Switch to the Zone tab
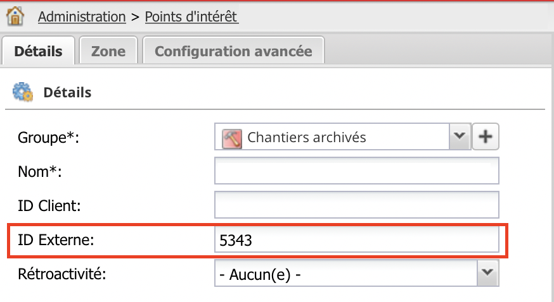 coord(108,51)
